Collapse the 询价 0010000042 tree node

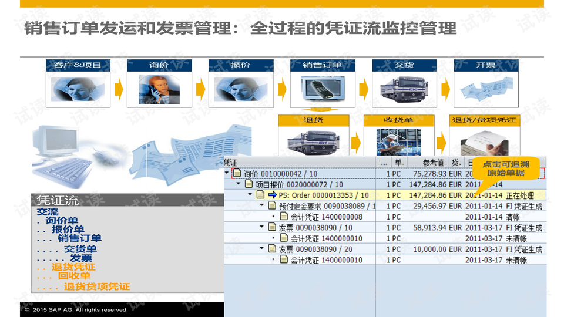click(x=227, y=174)
